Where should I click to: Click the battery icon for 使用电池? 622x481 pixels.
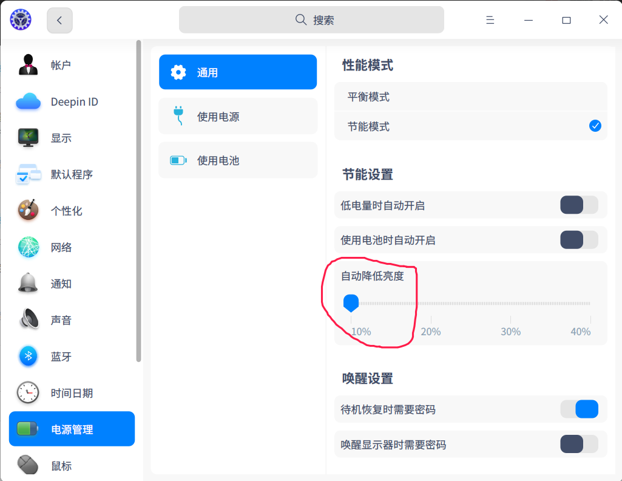(x=178, y=160)
